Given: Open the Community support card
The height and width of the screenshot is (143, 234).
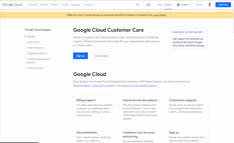Looking at the screenshot, I should click(187, 109).
